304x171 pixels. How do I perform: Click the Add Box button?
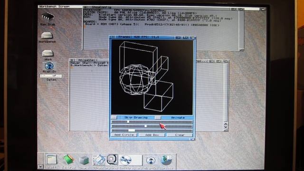tap(152, 135)
